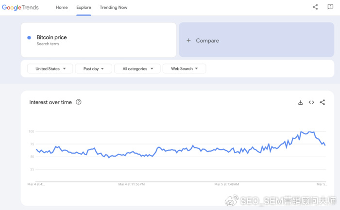Open the Web Search type dropdown
The width and height of the screenshot is (340, 210).
tap(184, 69)
